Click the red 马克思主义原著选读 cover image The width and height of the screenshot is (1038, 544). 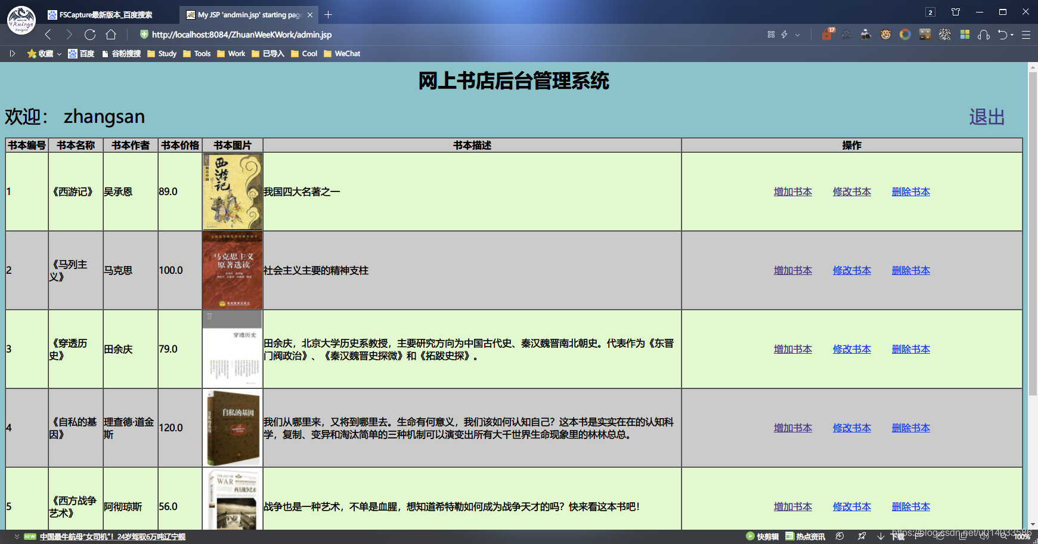(233, 270)
